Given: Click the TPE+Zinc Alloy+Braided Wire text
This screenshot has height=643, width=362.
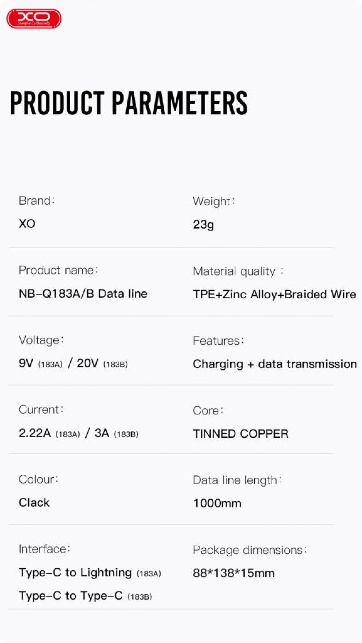Looking at the screenshot, I should click(x=274, y=294).
